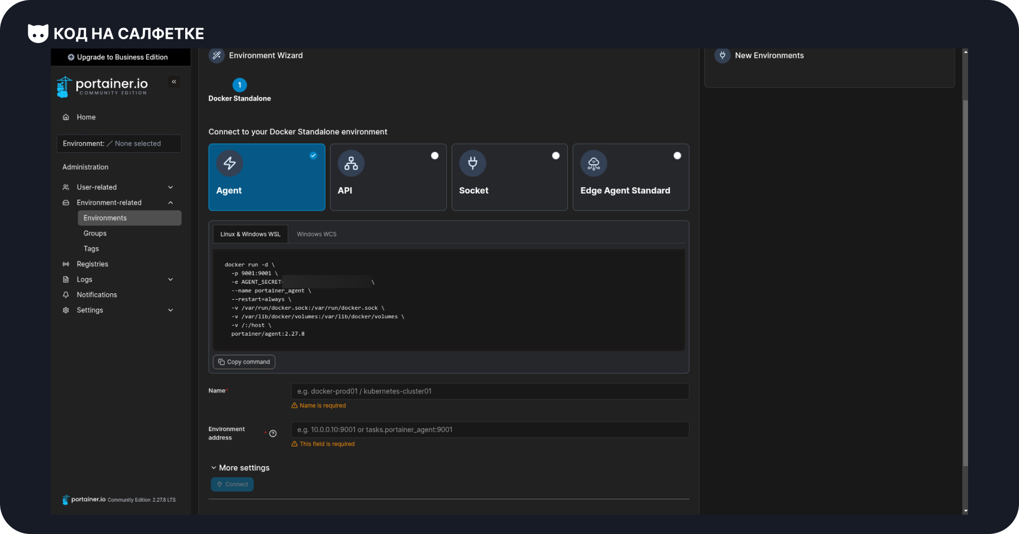This screenshot has height=534, width=1019.
Task: Select the API connection option radio
Action: (435, 155)
